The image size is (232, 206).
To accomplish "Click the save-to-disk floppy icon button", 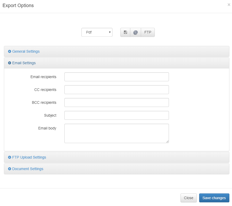I will 125,32.
